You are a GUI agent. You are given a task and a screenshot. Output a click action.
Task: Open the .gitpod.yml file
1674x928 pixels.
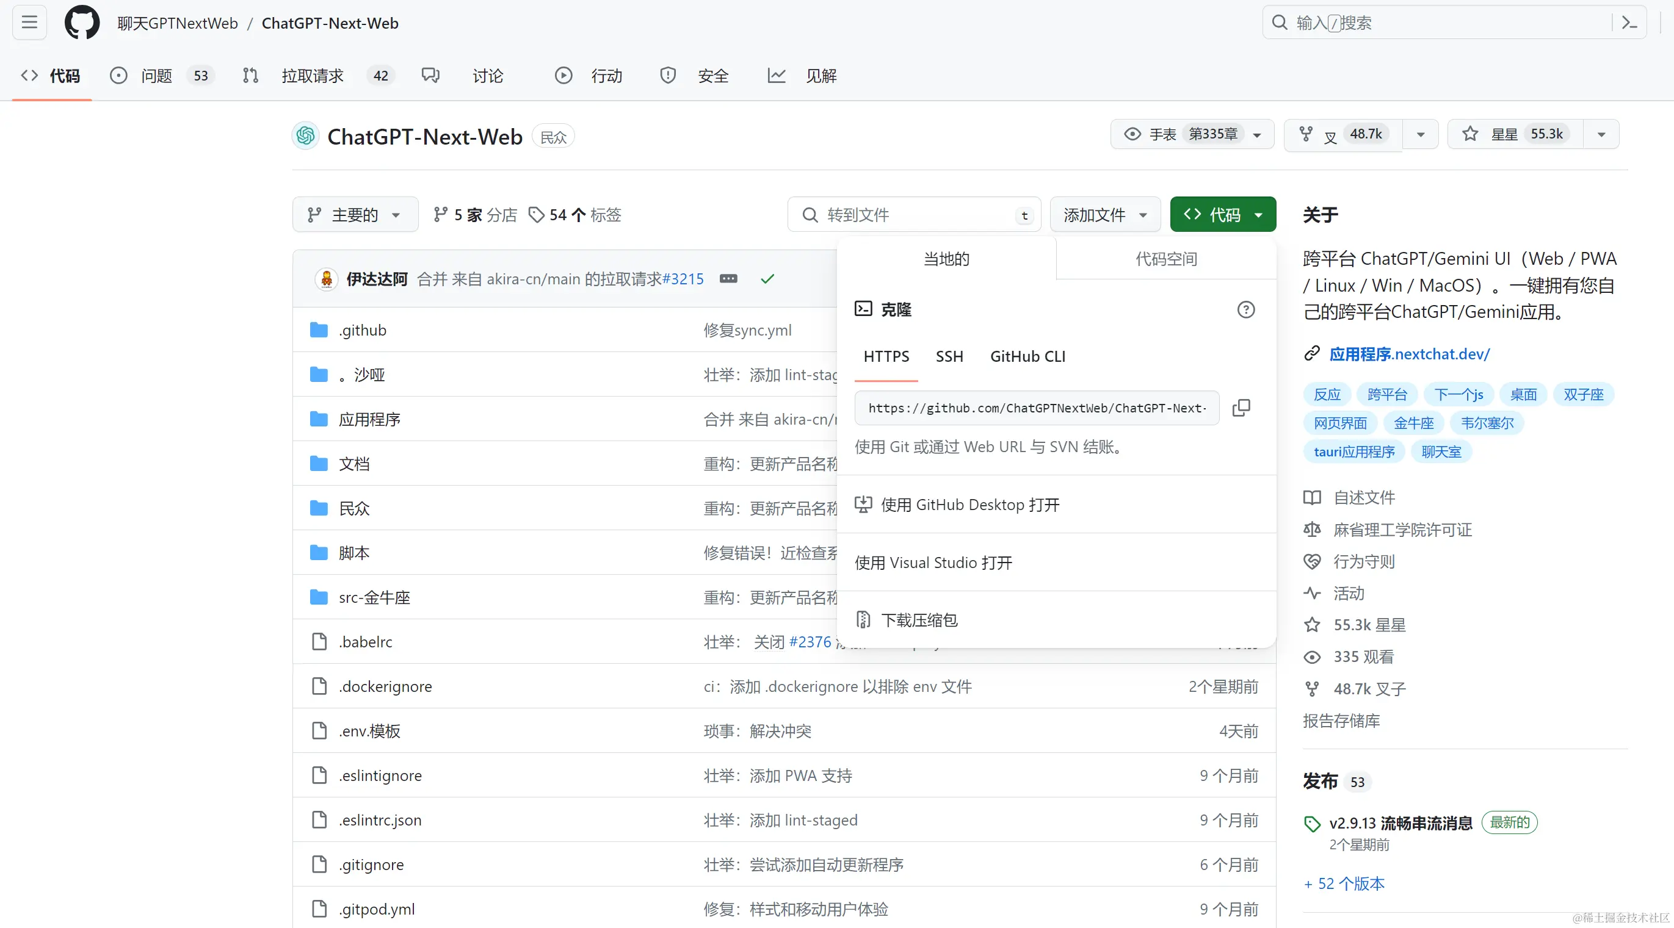[376, 909]
